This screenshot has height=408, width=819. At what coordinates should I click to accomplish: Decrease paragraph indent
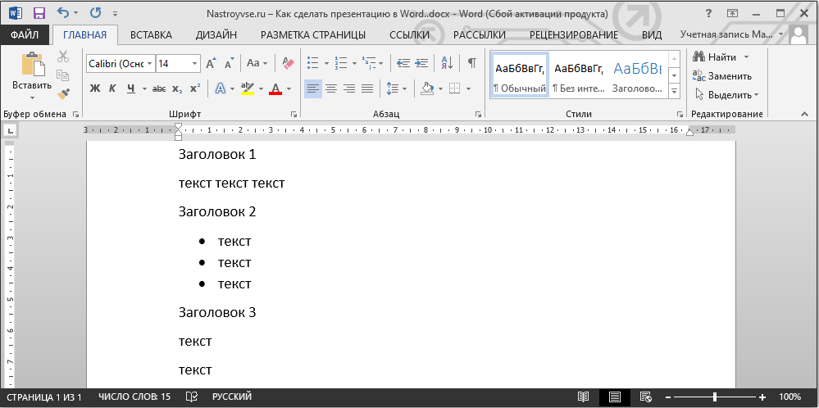pos(403,64)
